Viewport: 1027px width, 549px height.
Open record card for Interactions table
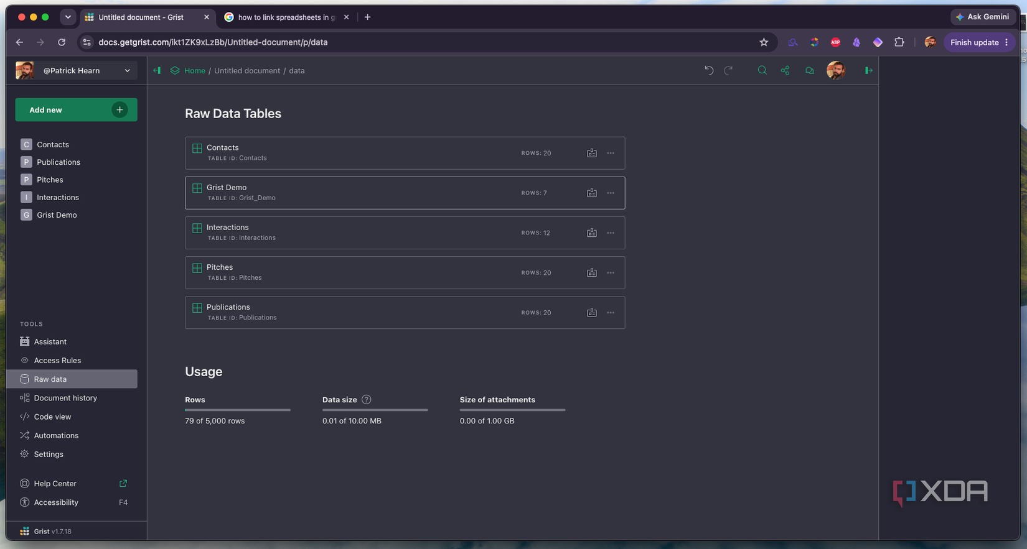[x=591, y=233]
